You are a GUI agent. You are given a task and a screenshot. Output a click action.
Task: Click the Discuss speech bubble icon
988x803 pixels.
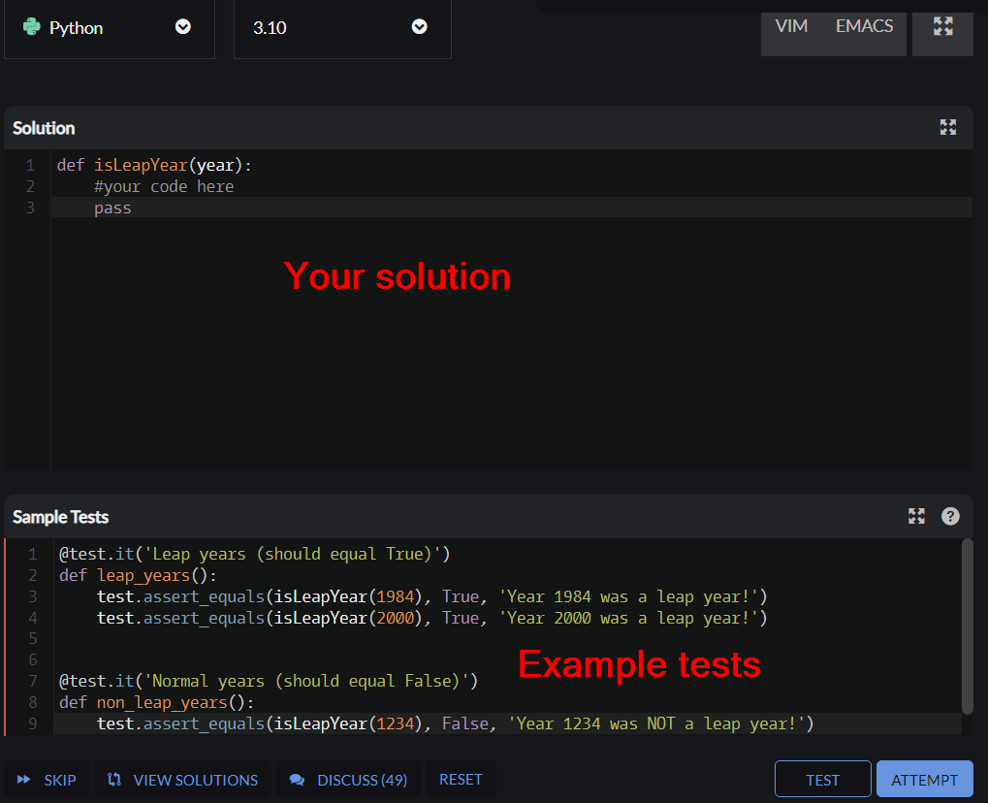296,779
